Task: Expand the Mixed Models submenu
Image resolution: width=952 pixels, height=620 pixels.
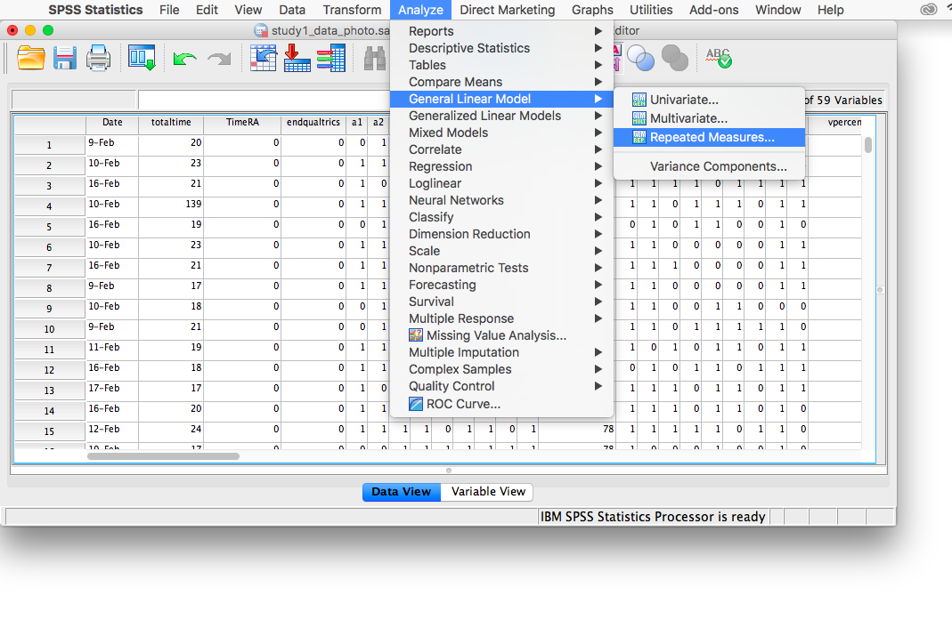Action: point(501,133)
